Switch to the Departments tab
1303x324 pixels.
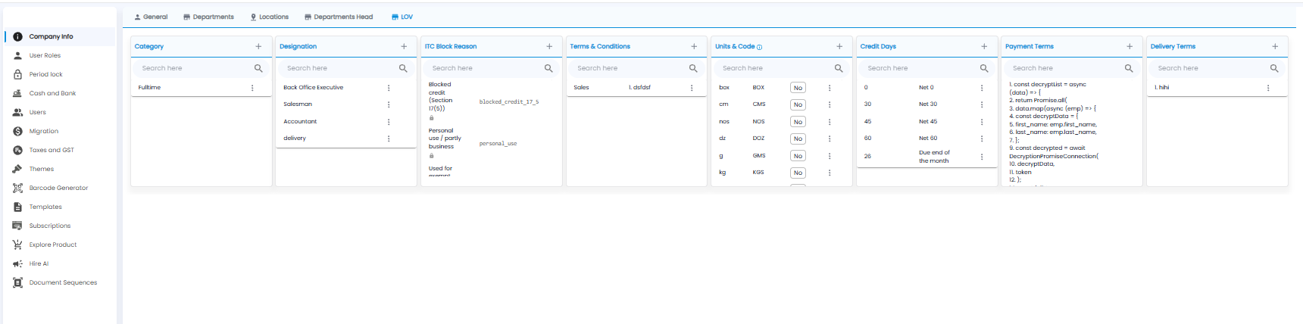pos(208,17)
